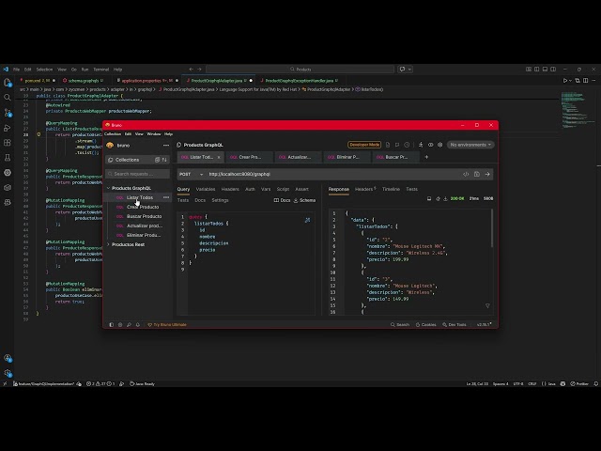
Task: Open the Timeline response tab
Action: (x=391, y=189)
